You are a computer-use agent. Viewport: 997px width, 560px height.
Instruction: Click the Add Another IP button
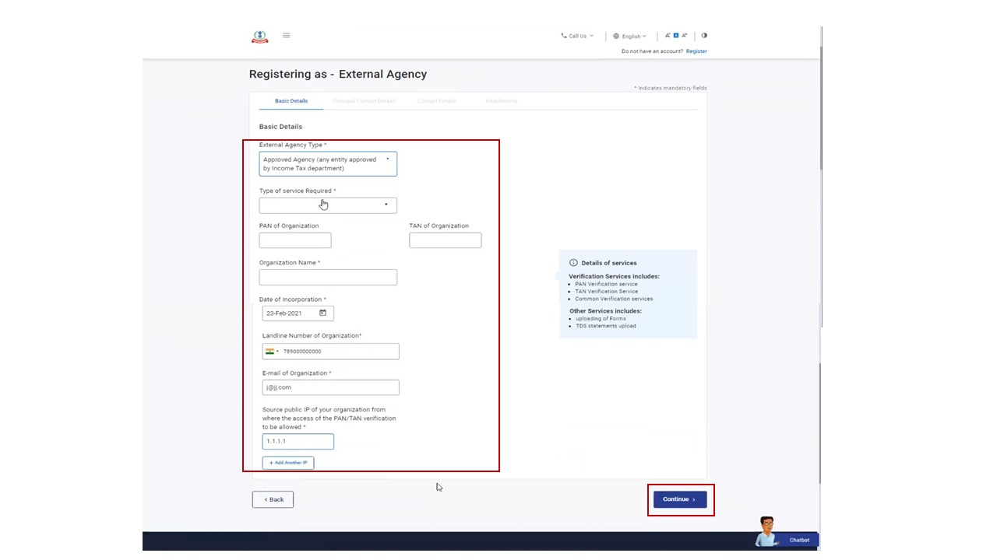[288, 463]
